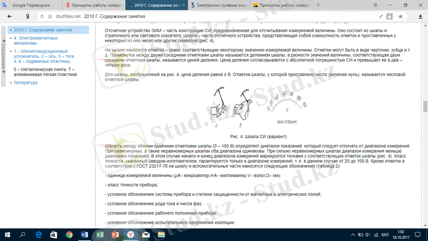Click the page vertical scrollbar thumb
Screen dimensions: 428x241
425,107
